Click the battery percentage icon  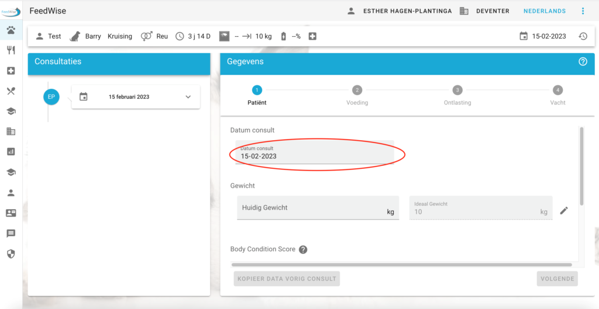point(284,36)
